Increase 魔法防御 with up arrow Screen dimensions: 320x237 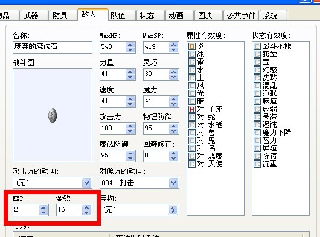point(130,153)
